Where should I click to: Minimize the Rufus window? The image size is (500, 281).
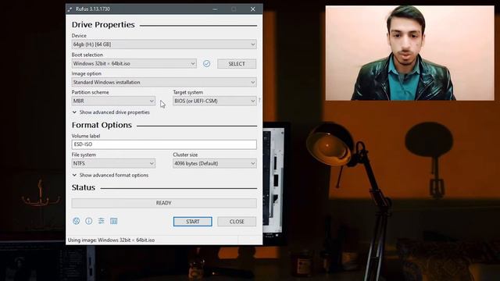coord(216,9)
